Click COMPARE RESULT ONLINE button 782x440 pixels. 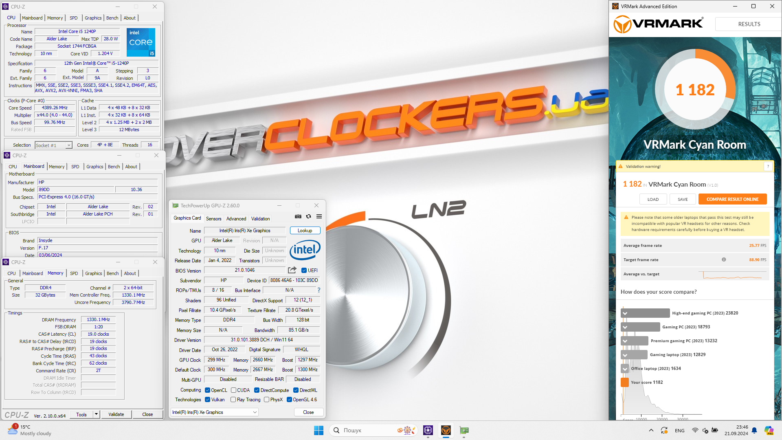click(x=732, y=199)
